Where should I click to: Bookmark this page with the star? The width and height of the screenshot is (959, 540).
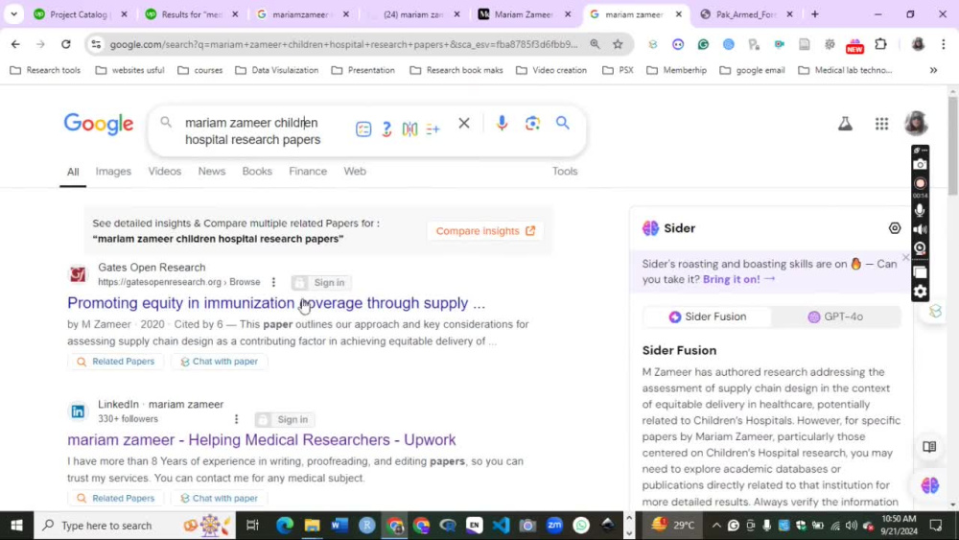618,44
